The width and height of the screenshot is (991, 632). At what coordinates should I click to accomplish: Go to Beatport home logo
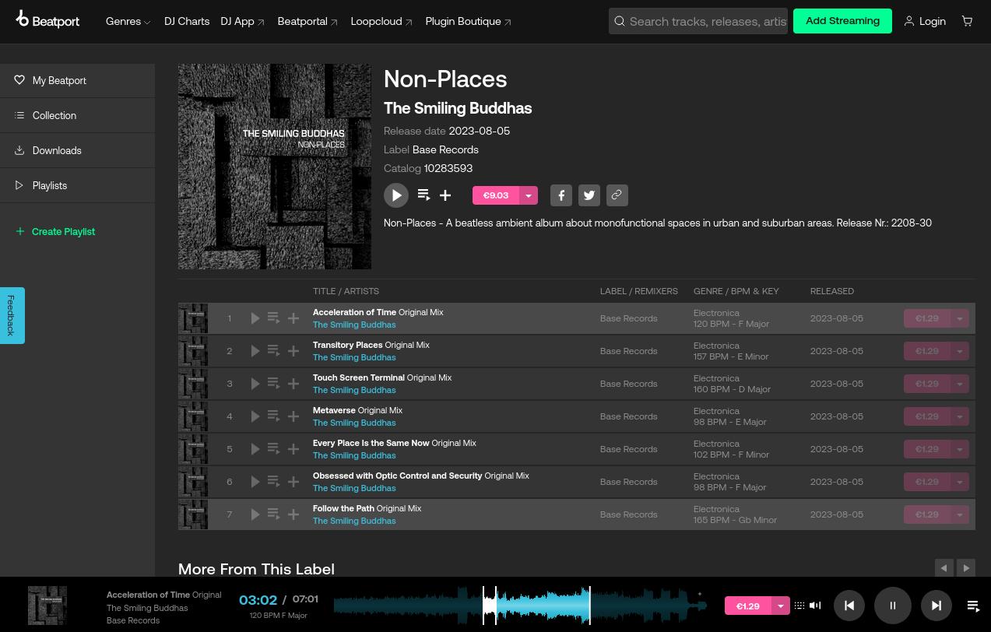[47, 20]
